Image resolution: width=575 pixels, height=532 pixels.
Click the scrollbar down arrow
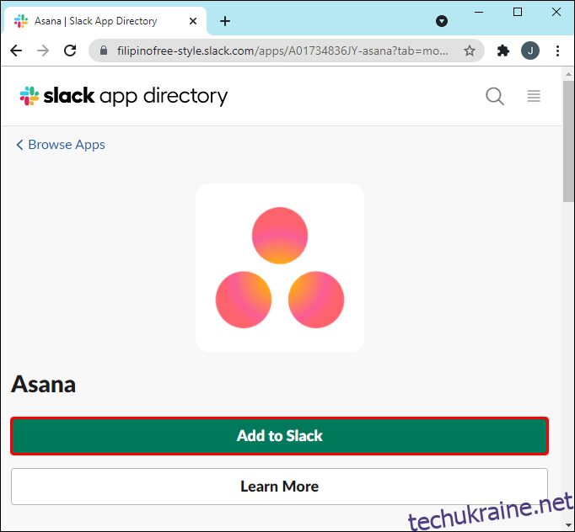(x=569, y=526)
